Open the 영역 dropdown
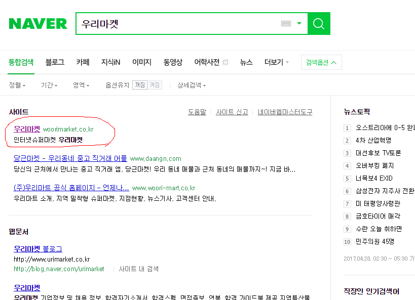 [81, 85]
